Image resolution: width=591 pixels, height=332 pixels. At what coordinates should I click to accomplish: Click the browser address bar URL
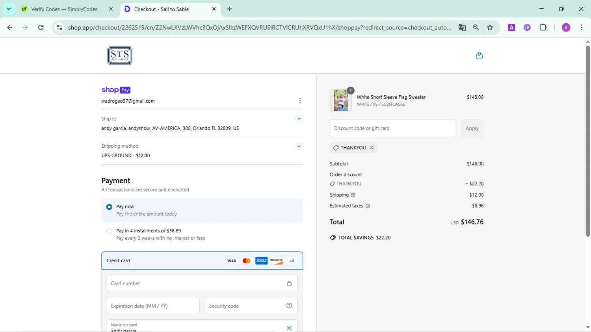[259, 28]
